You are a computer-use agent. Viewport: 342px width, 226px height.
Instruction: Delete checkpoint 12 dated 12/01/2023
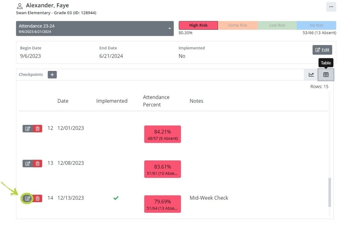click(x=38, y=129)
